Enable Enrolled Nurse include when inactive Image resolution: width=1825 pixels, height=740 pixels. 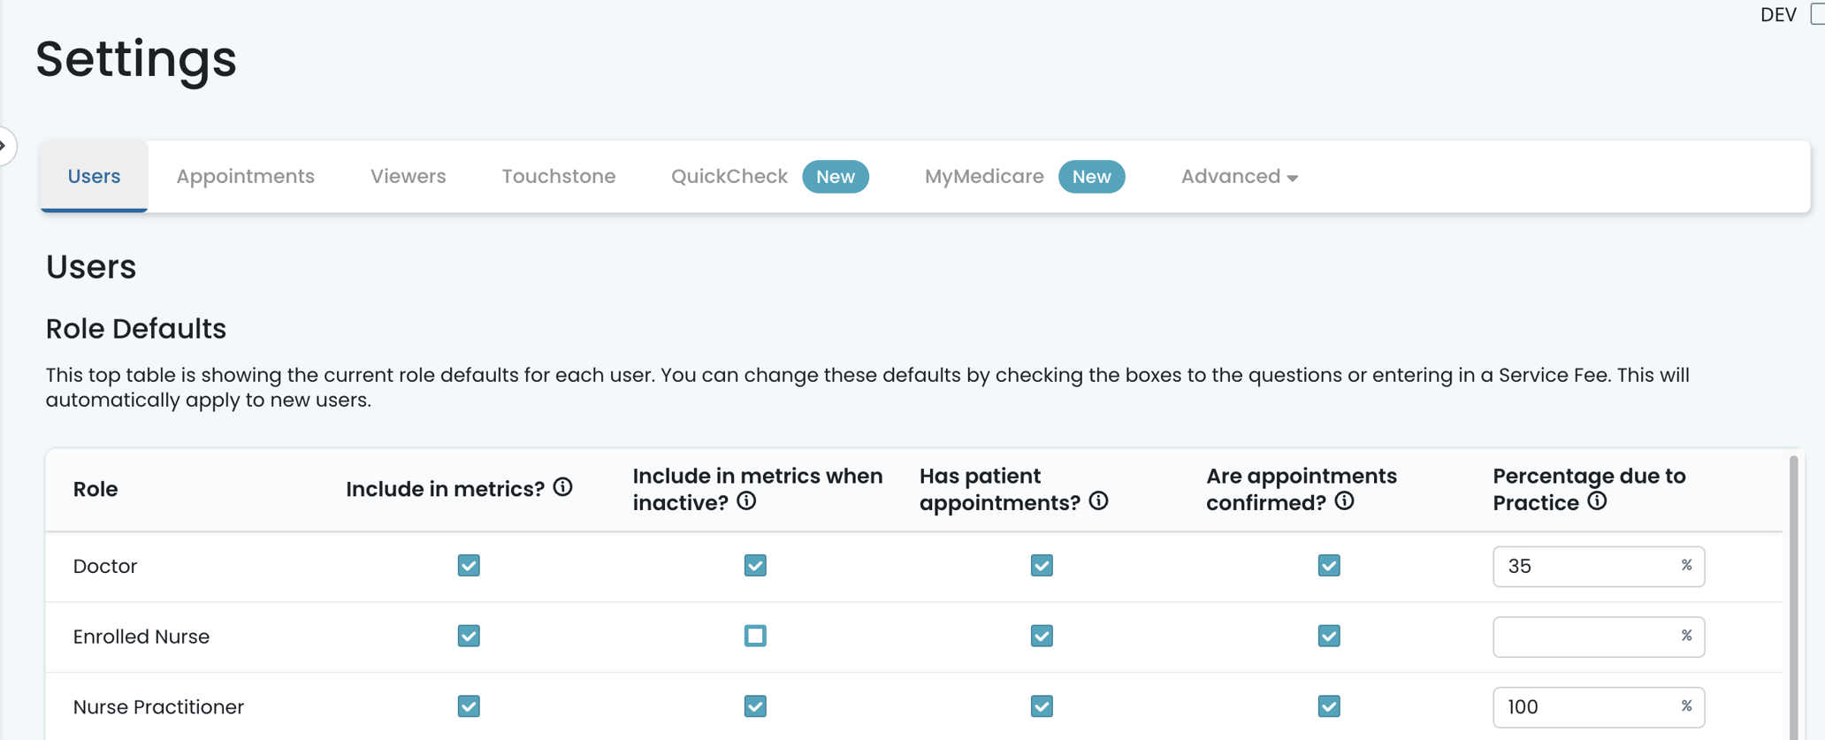click(755, 637)
